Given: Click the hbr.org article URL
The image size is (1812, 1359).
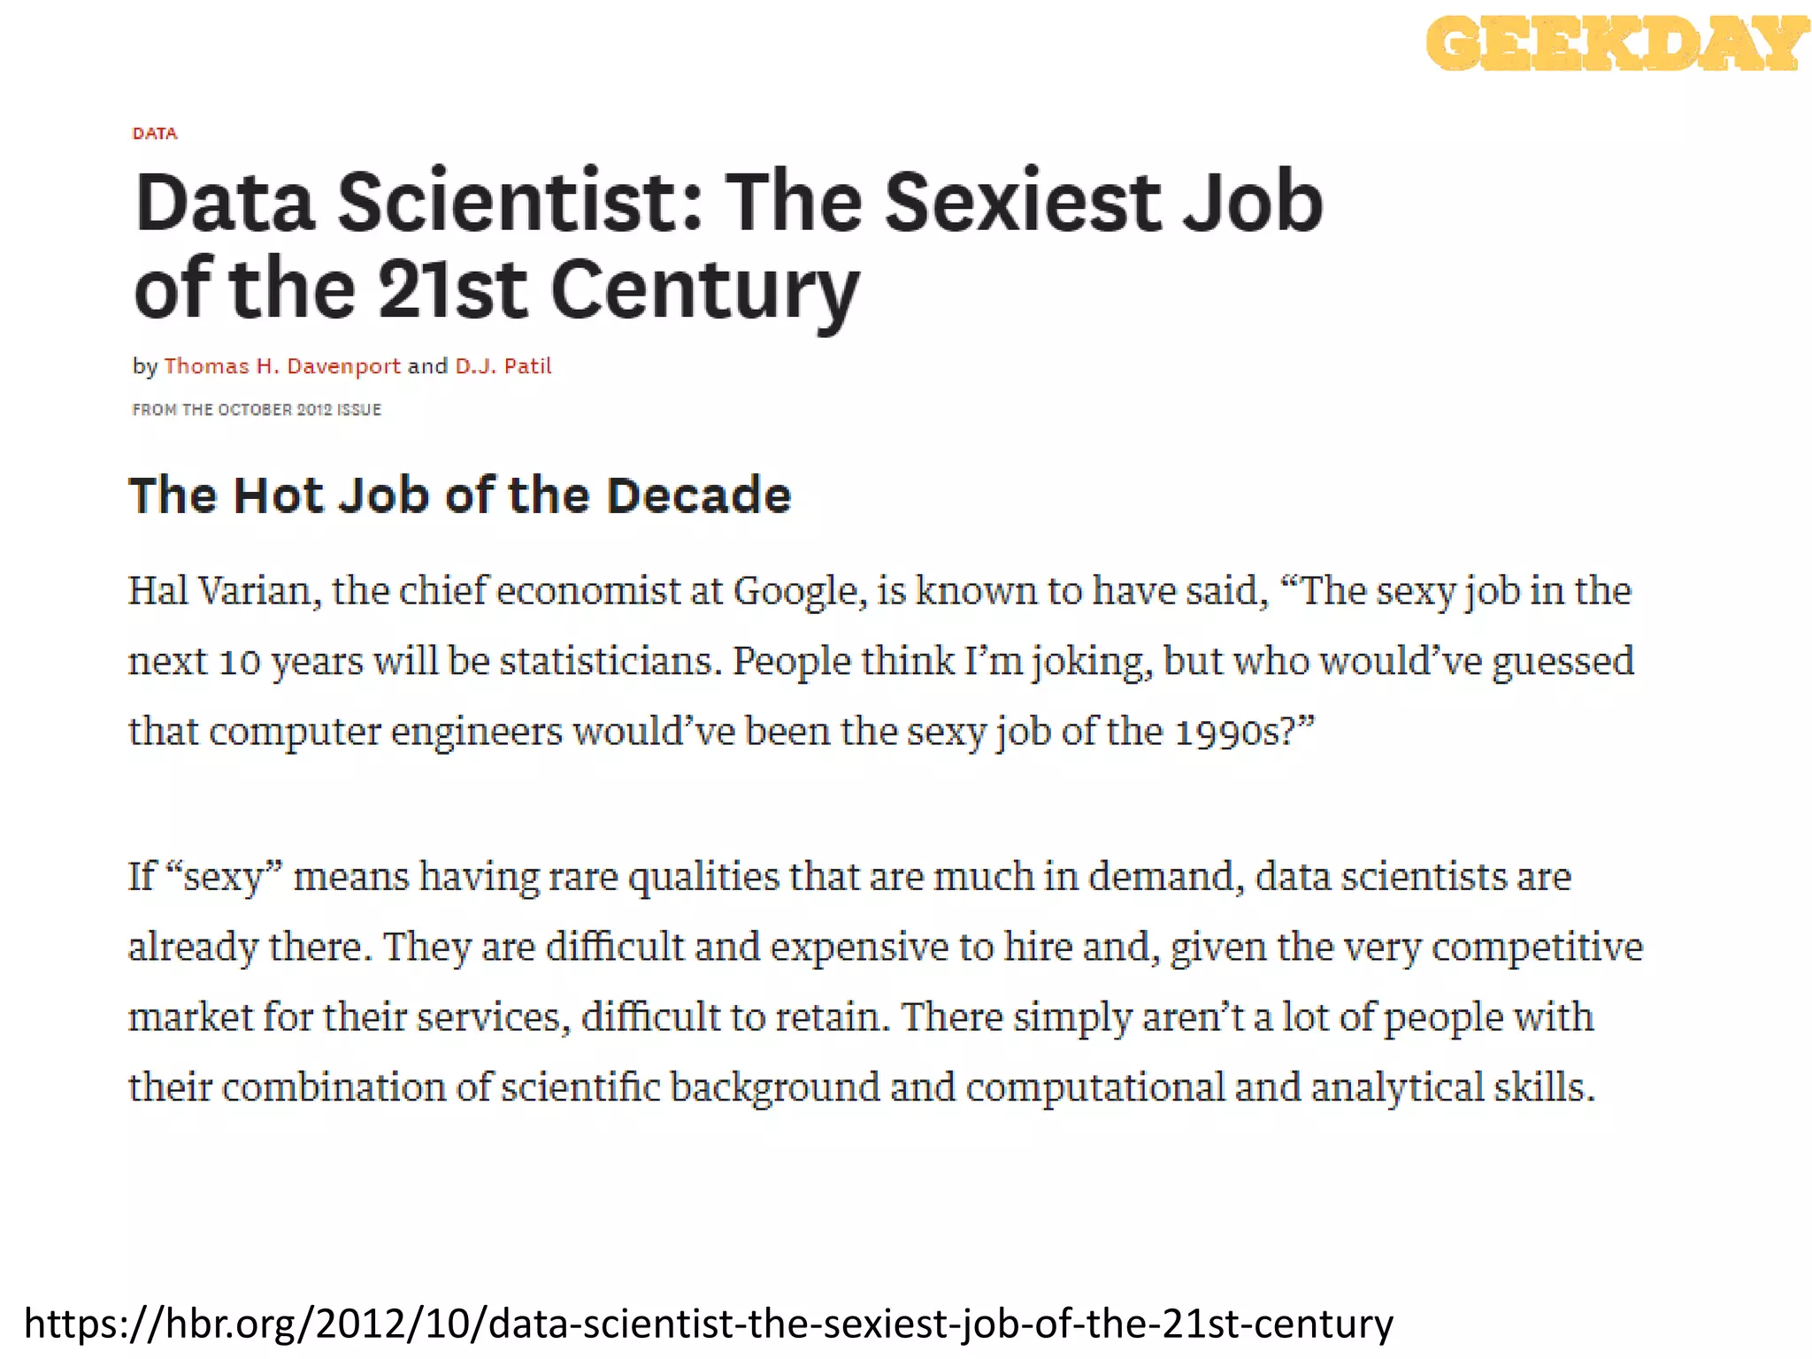Looking at the screenshot, I should 708,1324.
